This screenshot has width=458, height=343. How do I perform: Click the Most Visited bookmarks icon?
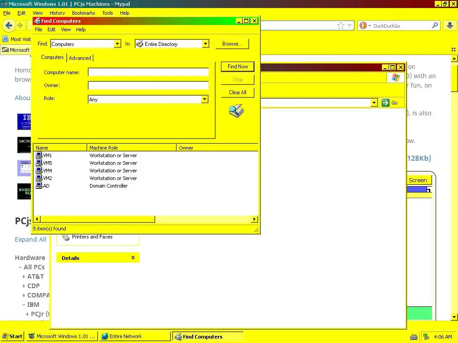(5, 39)
